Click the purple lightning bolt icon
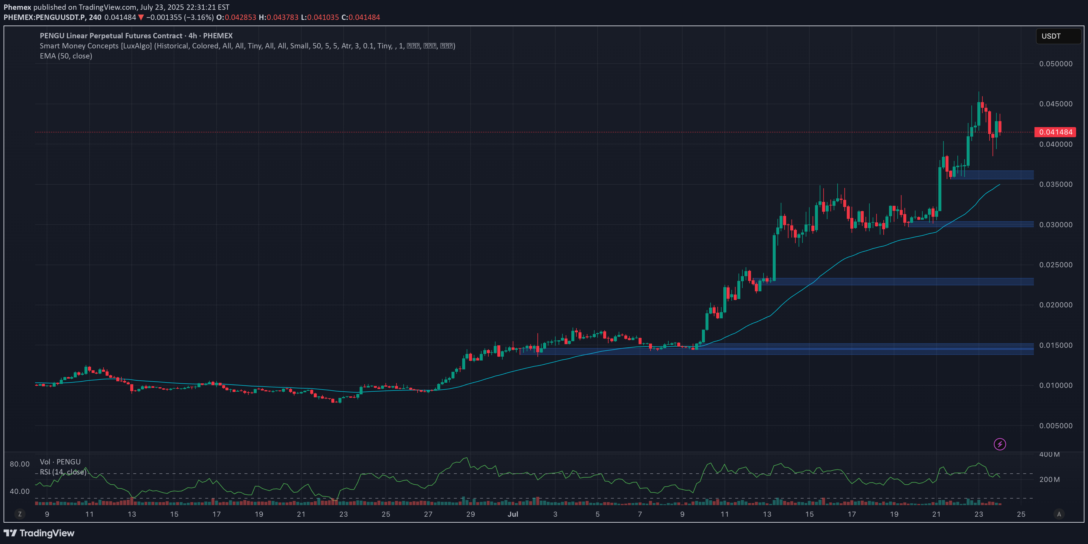Viewport: 1088px width, 544px height. click(x=999, y=444)
